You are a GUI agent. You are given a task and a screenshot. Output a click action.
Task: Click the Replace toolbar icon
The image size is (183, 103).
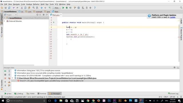[x=37, y=8]
